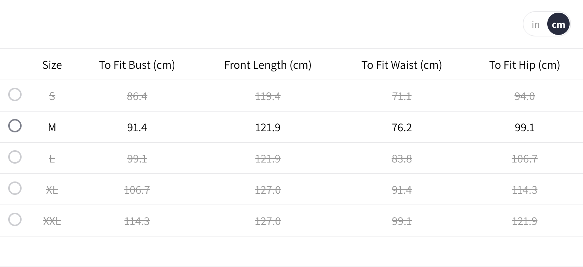This screenshot has width=583, height=267.
Task: Click the To Fit Waist column header
Action: point(402,65)
